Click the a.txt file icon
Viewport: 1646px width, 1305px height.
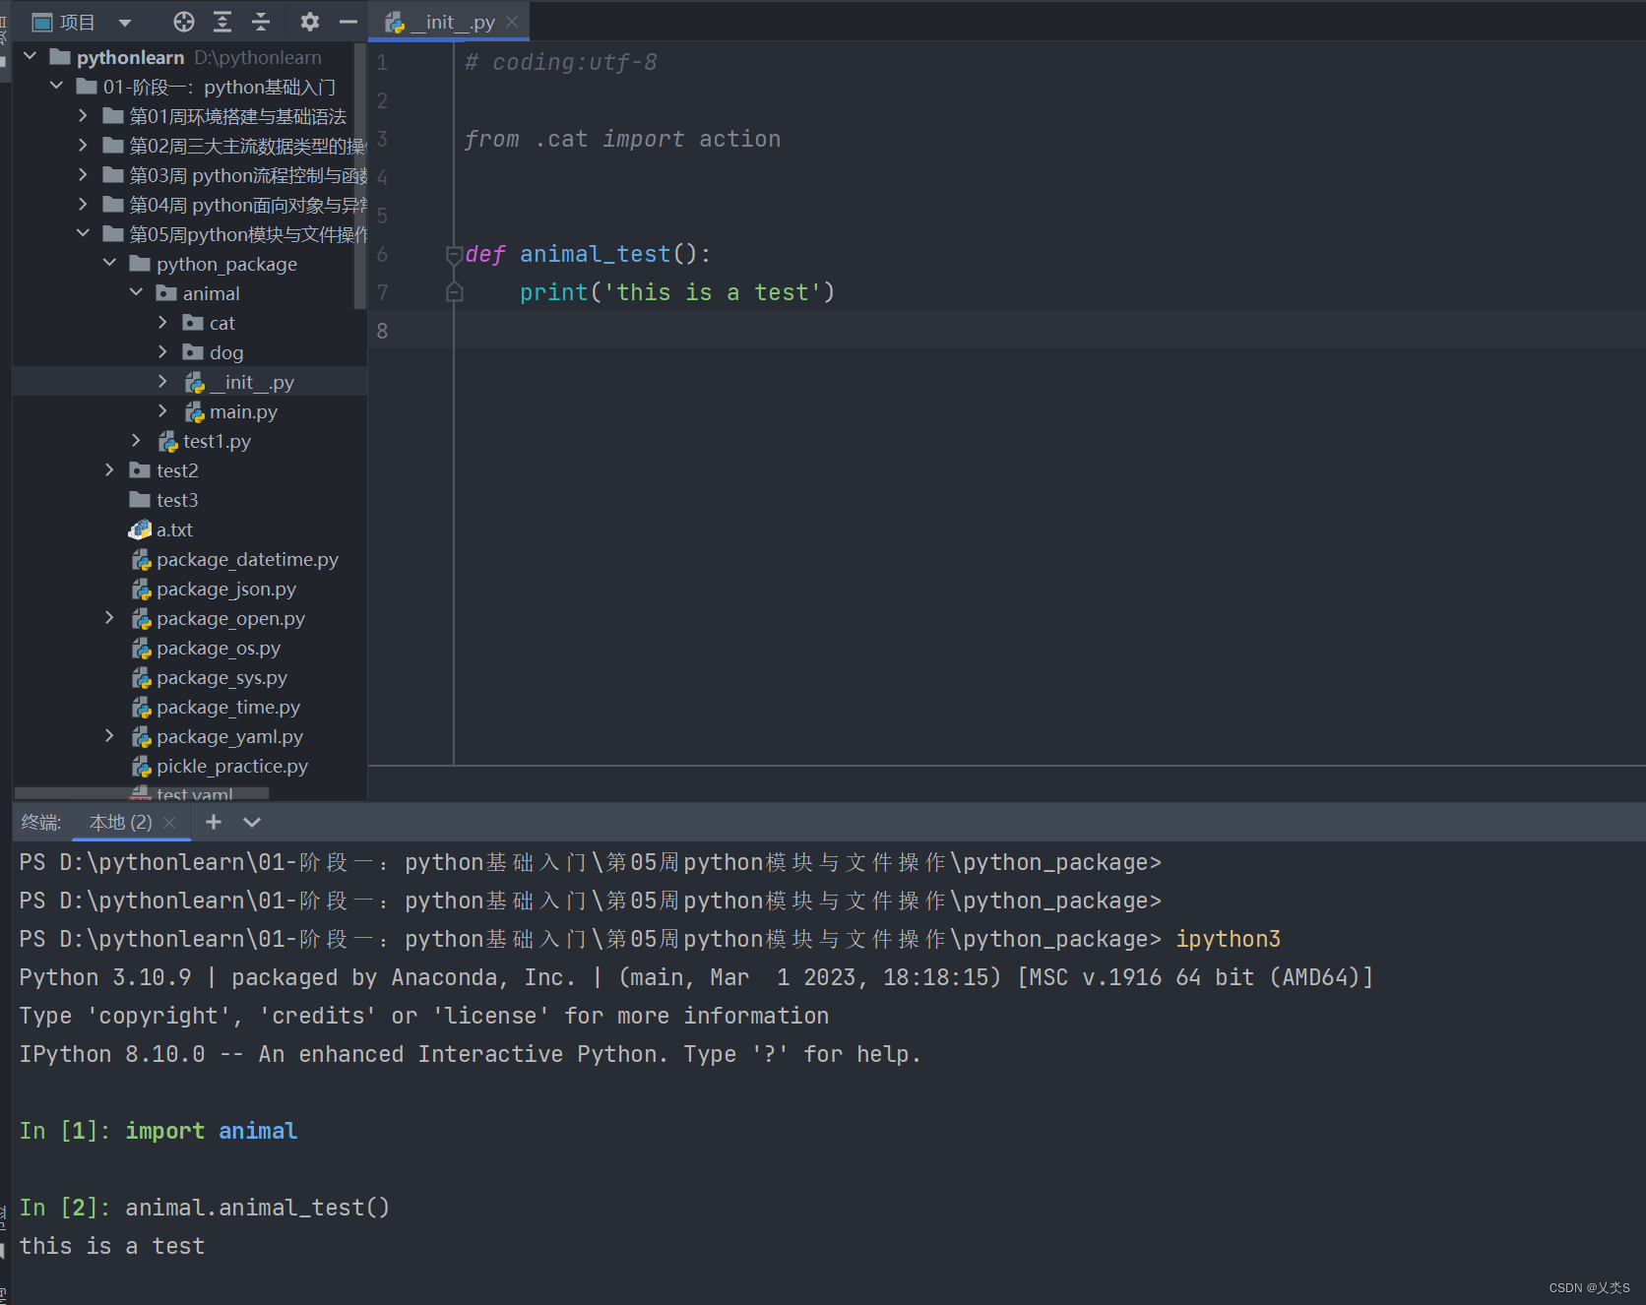coord(140,529)
